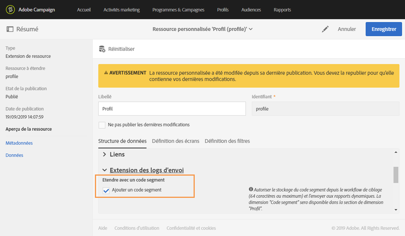Click the Enregistrer button
Viewport: 405px width, 236px height.
pyautogui.click(x=383, y=29)
